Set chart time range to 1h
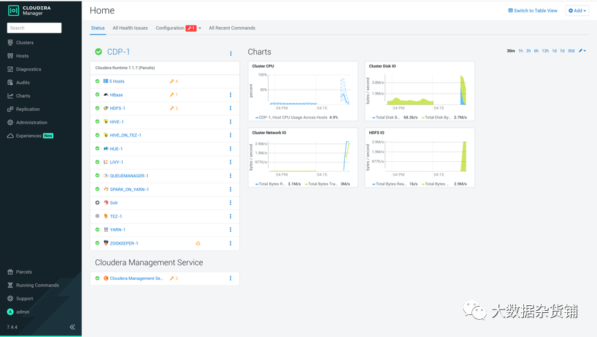The image size is (597, 337). pos(520,50)
